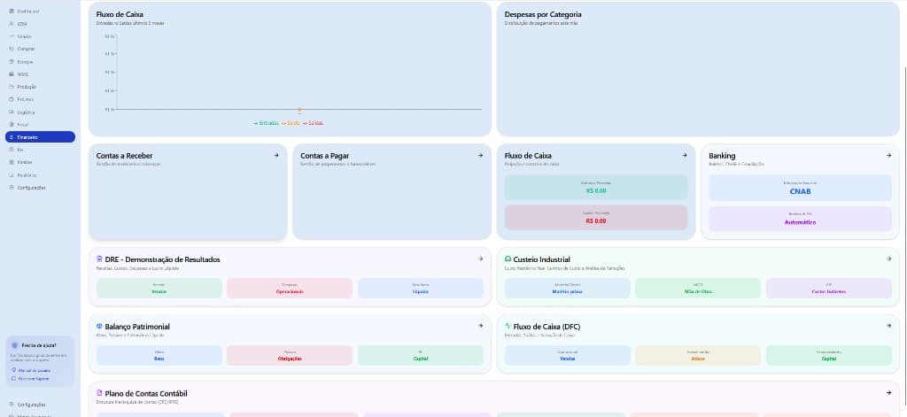Click the Fluxo de Caixa (DFC) pulse icon
907x417 pixels.
click(x=508, y=327)
